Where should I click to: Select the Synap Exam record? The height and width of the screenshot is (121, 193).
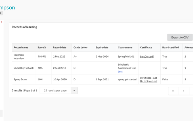click(x=20, y=79)
